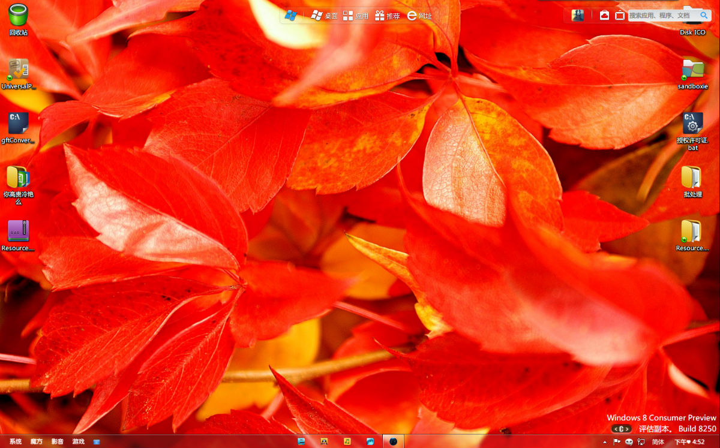The image size is (720, 448).
Task: Open the 回收站 recycle bin icon
Action: 18,19
